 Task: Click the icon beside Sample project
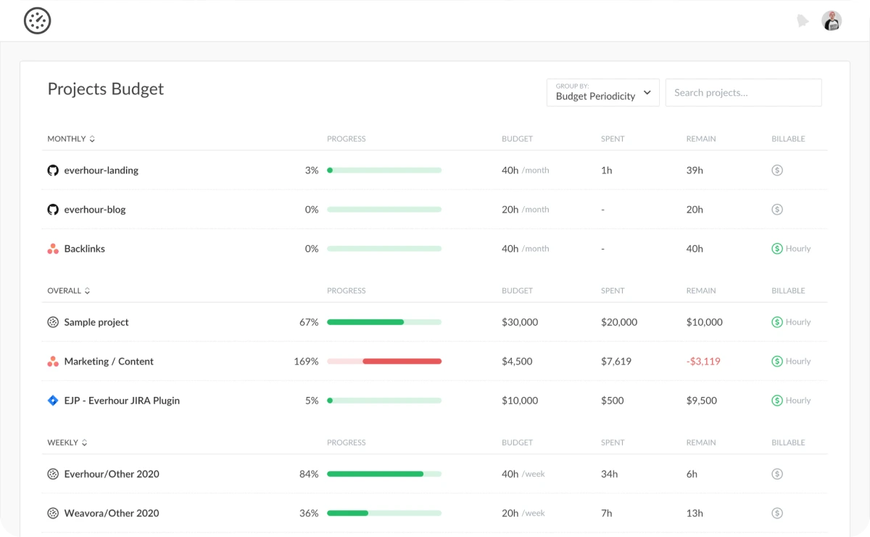pos(53,322)
